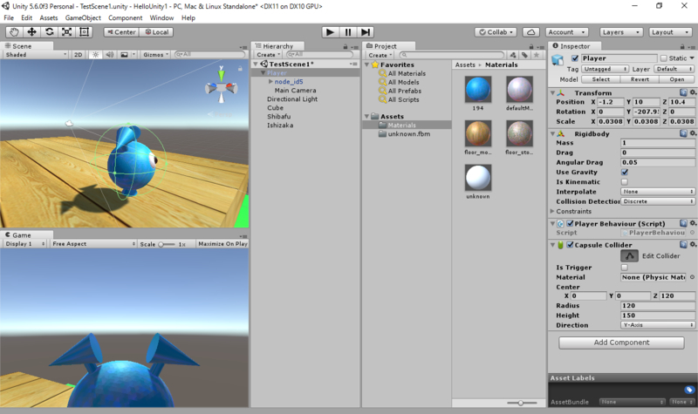This screenshot has width=698, height=414.
Task: Select the Rect Transform tool
Action: pos(84,32)
